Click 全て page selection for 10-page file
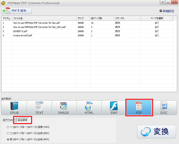 coord(157,23)
